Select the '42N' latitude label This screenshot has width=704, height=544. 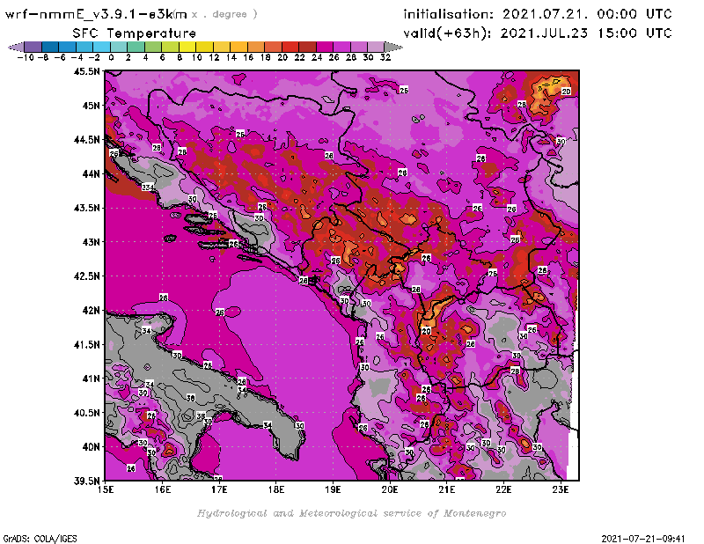91,311
